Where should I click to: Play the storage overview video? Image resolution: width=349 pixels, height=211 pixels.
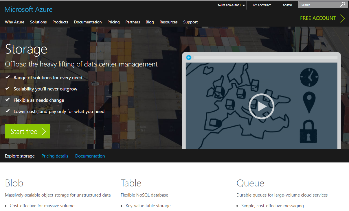(261, 106)
